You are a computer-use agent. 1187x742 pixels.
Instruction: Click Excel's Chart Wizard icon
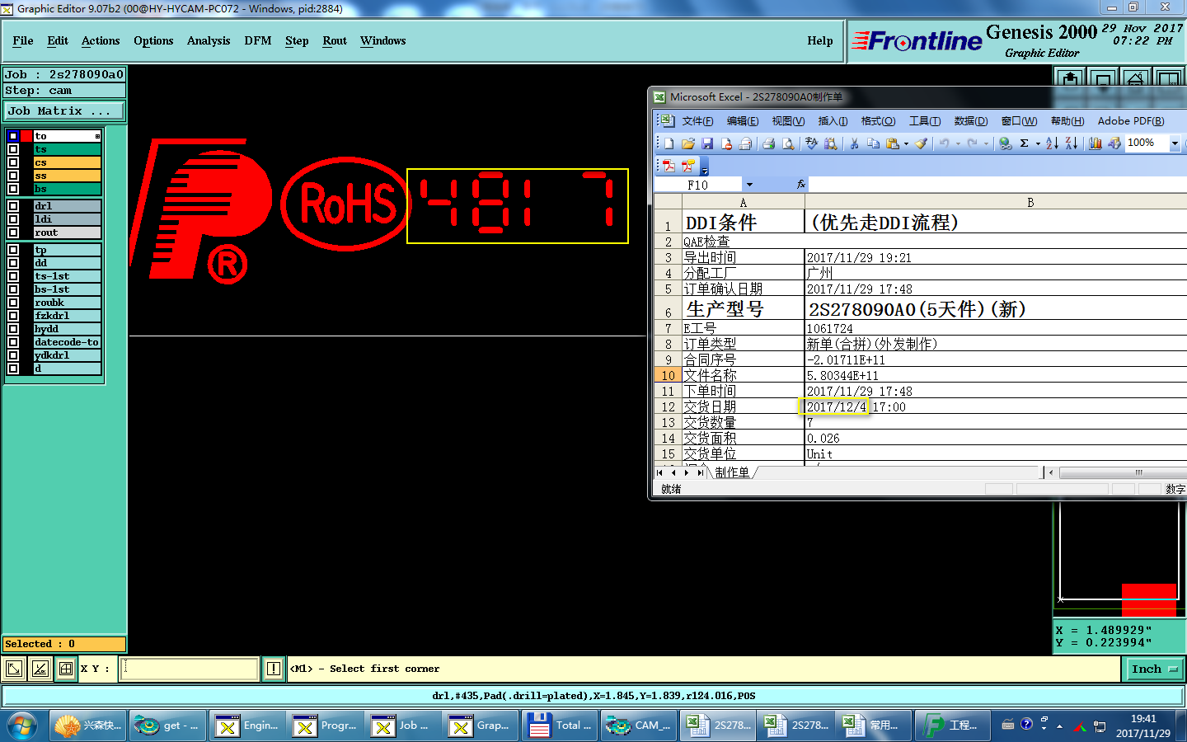point(1096,143)
